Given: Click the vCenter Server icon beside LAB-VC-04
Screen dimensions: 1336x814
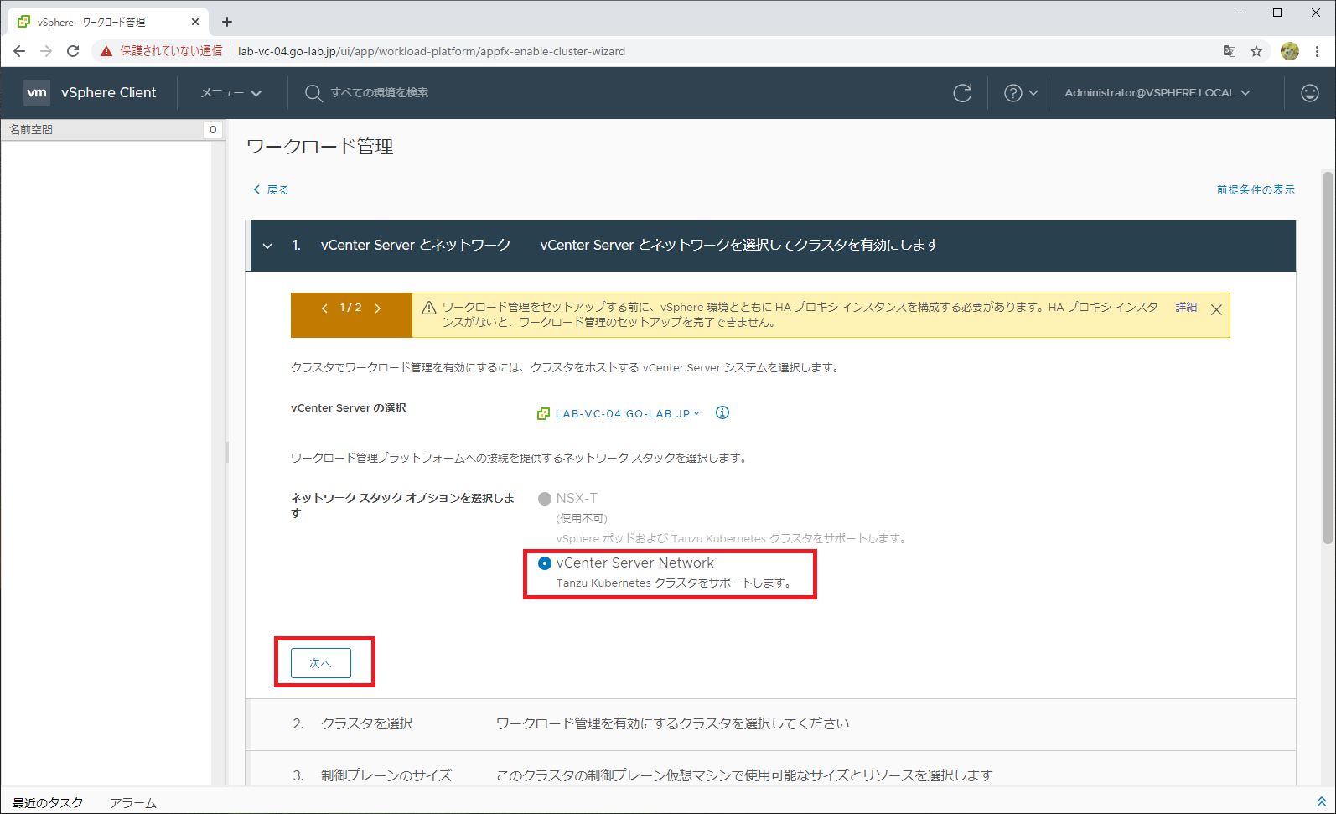Looking at the screenshot, I should 543,413.
